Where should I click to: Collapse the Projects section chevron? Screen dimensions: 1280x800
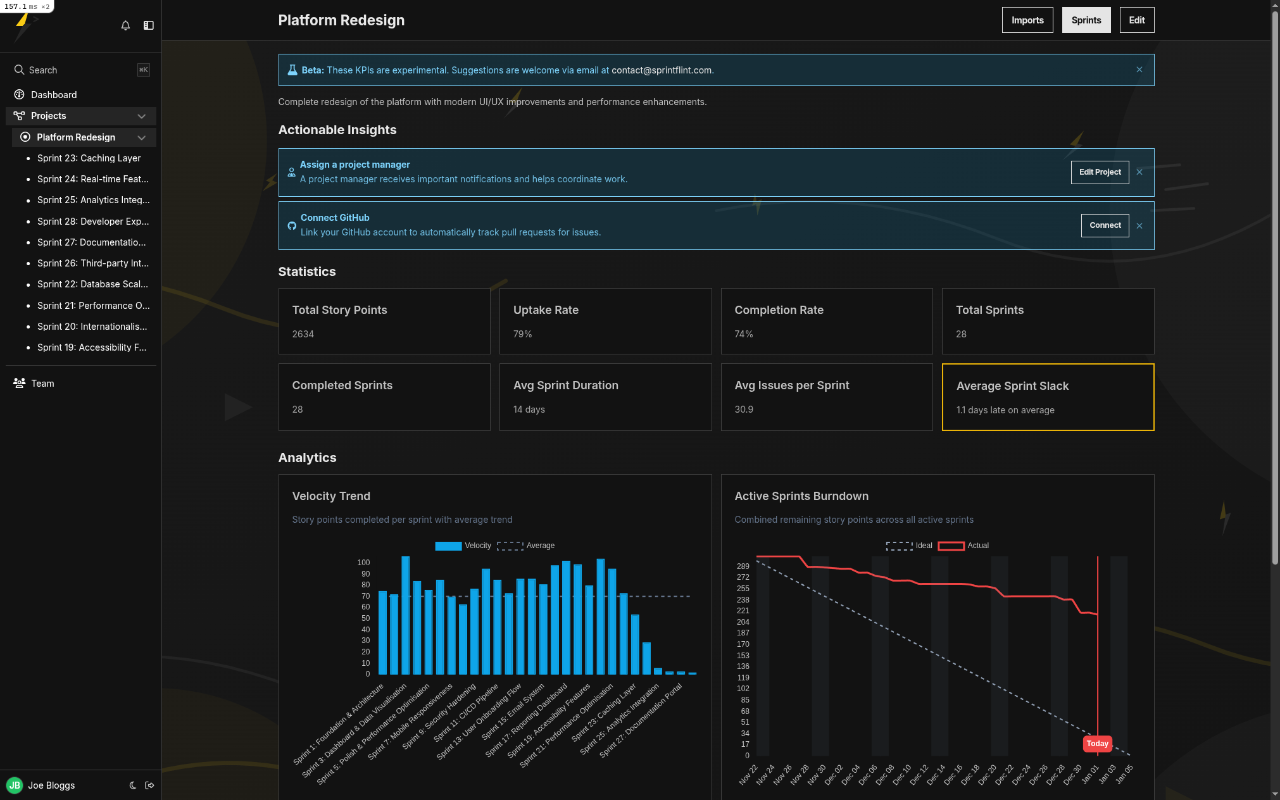pos(142,116)
